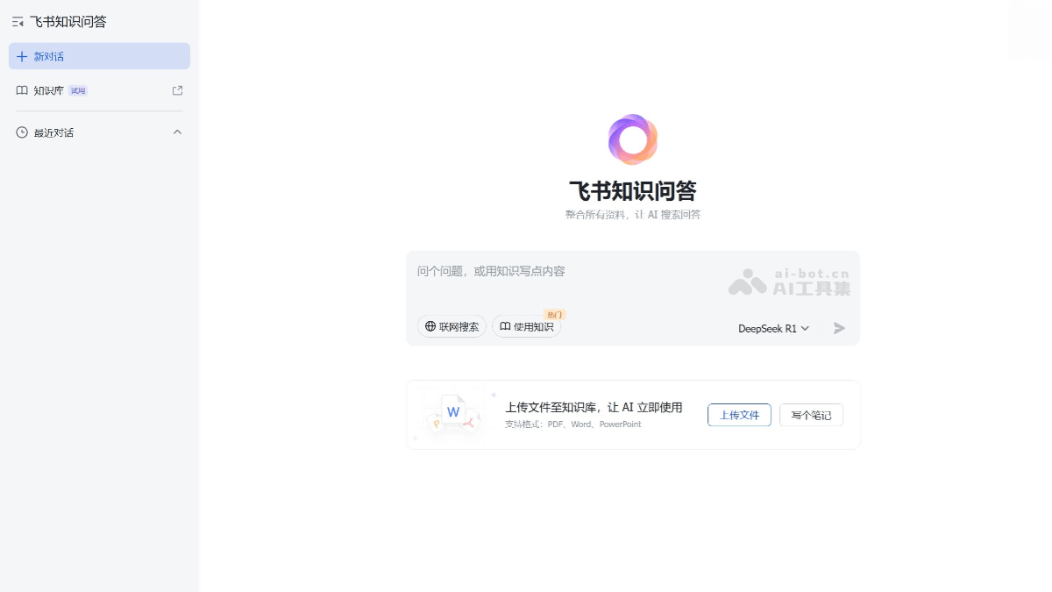Viewport: 1052px width, 592px height.
Task: Click the plus icon in 新对话
Action: (21, 56)
